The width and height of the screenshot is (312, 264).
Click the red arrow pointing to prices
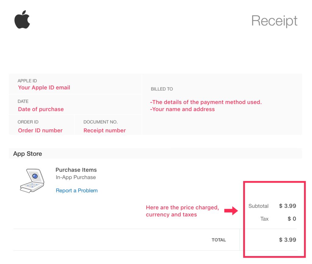[231, 210]
